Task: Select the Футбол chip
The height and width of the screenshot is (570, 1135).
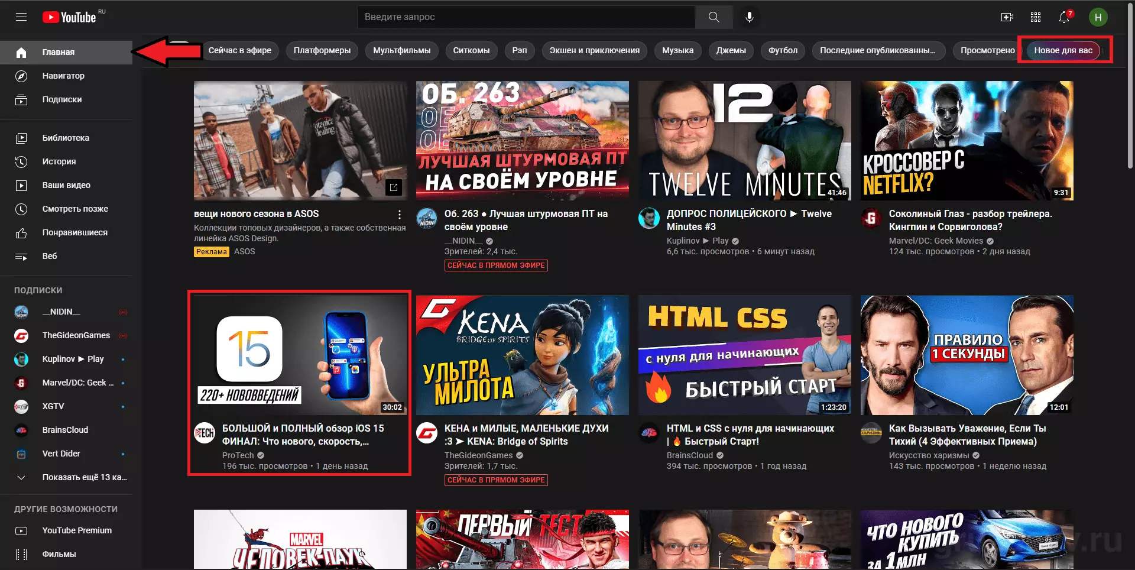Action: (783, 50)
